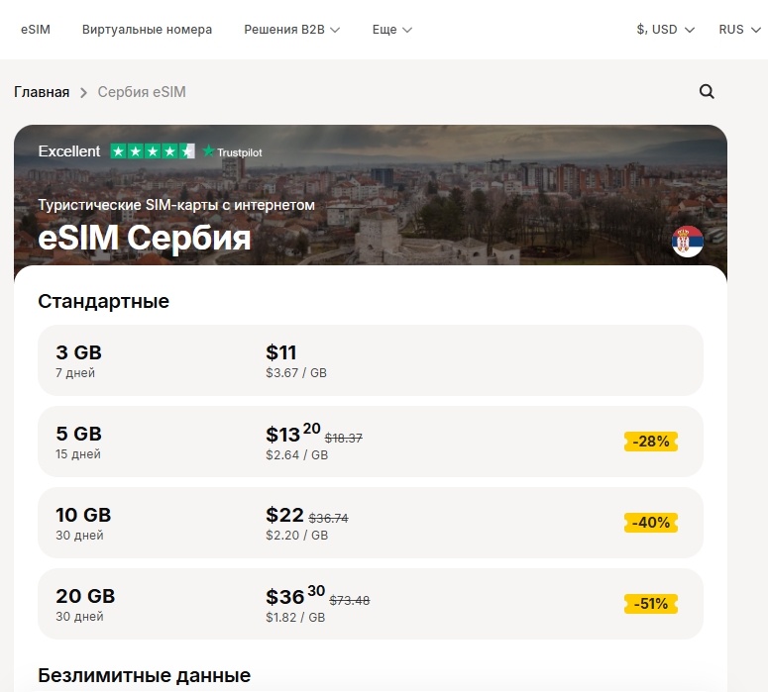Click the -40% discount badge

pos(651,523)
